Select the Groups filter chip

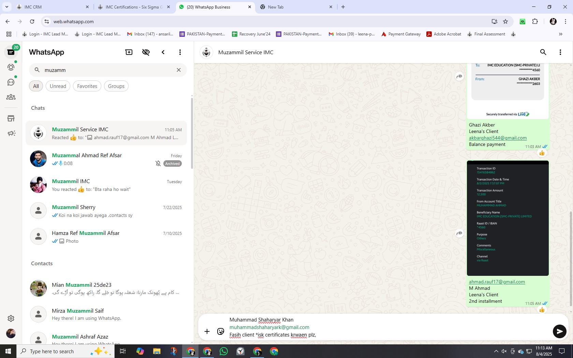coord(116,86)
